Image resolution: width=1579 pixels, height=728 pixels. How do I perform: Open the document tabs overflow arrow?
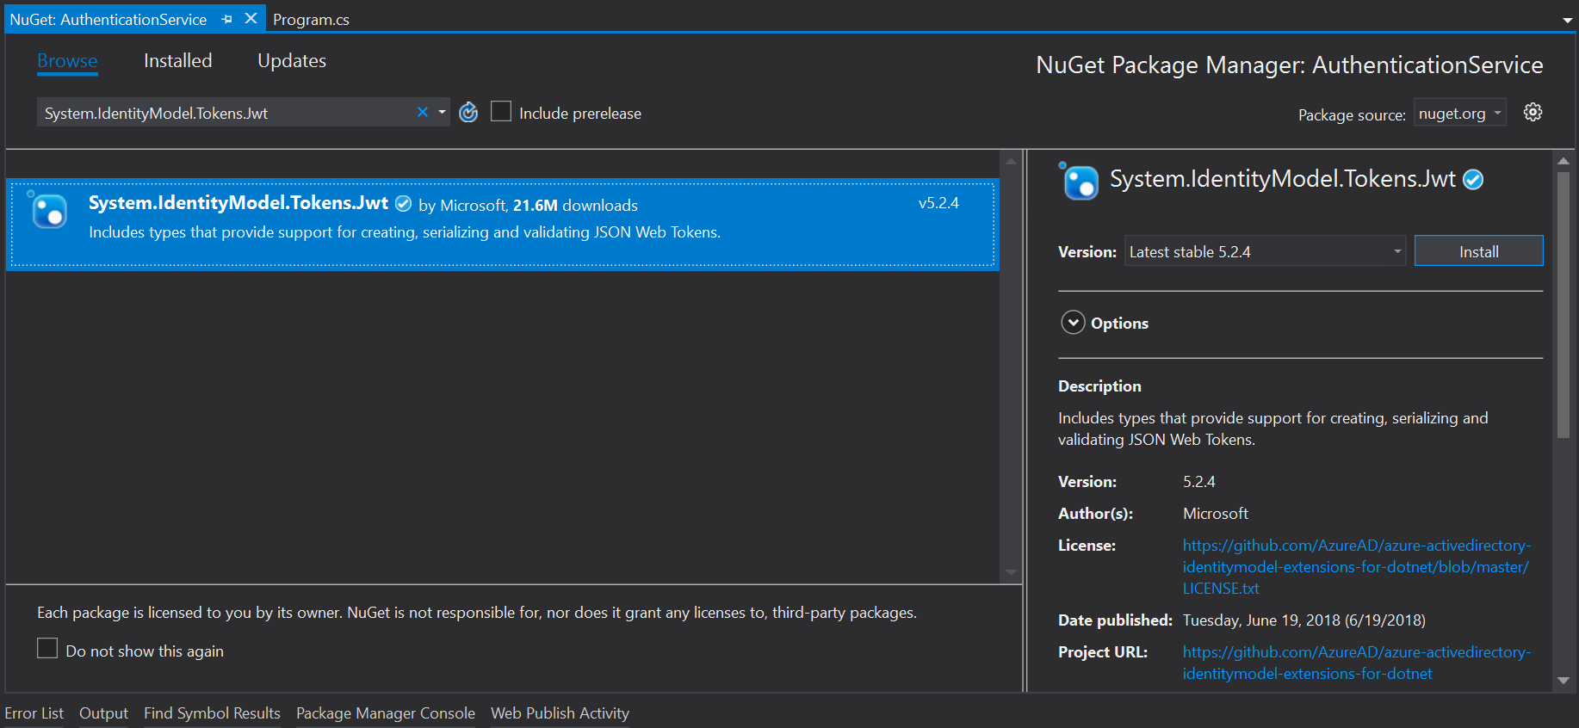[1567, 21]
